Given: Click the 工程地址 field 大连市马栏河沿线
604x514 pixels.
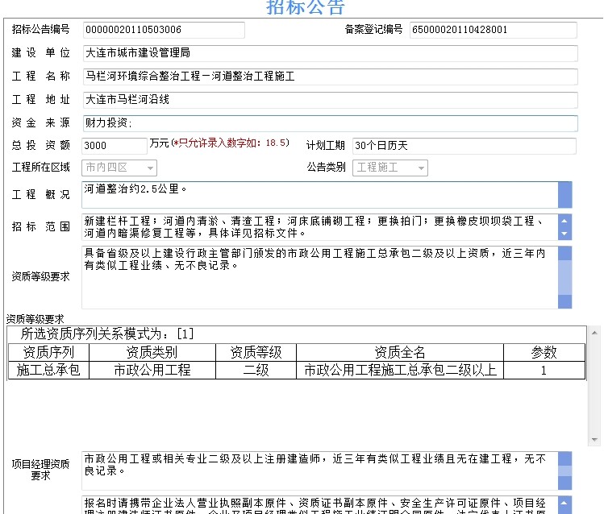Looking at the screenshot, I should click(330, 100).
